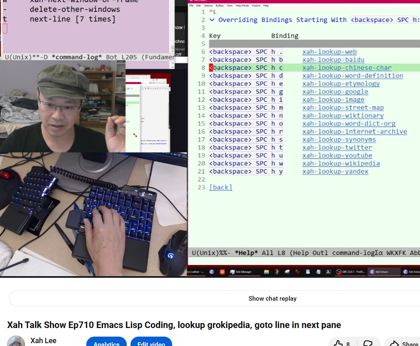The width and height of the screenshot is (420, 346).
Task: Click the Share arrow icon
Action: [x=394, y=344]
